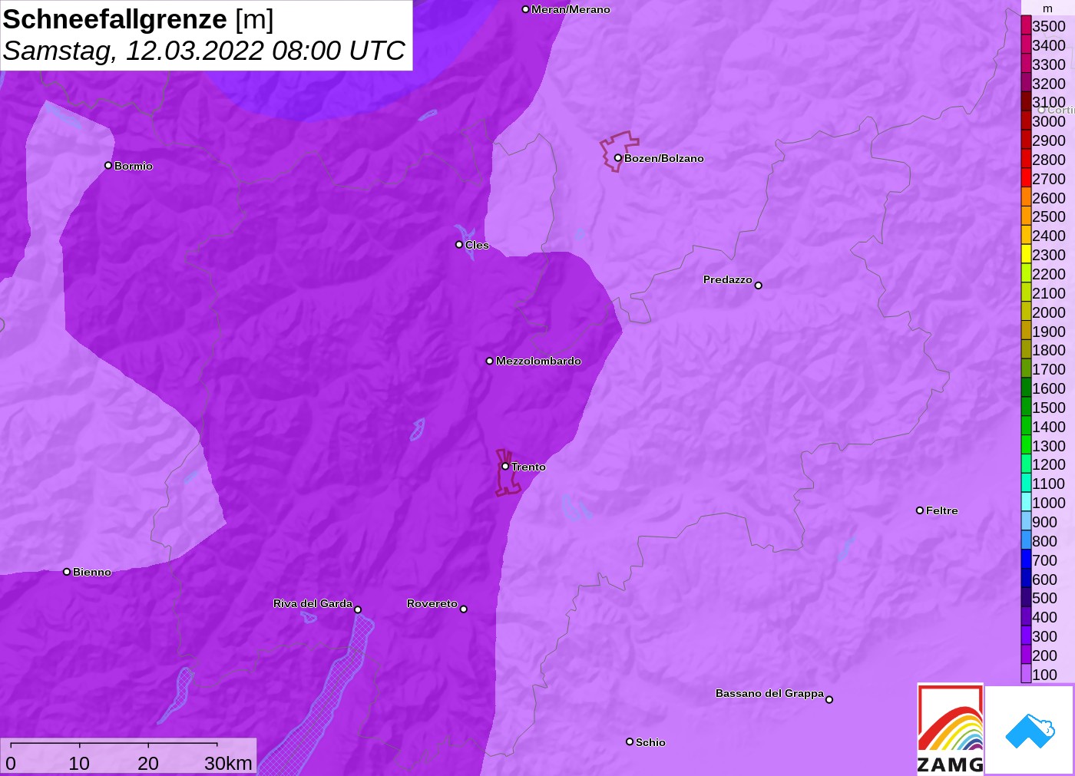
Task: Click the Rovereto location marker
Action: [464, 609]
